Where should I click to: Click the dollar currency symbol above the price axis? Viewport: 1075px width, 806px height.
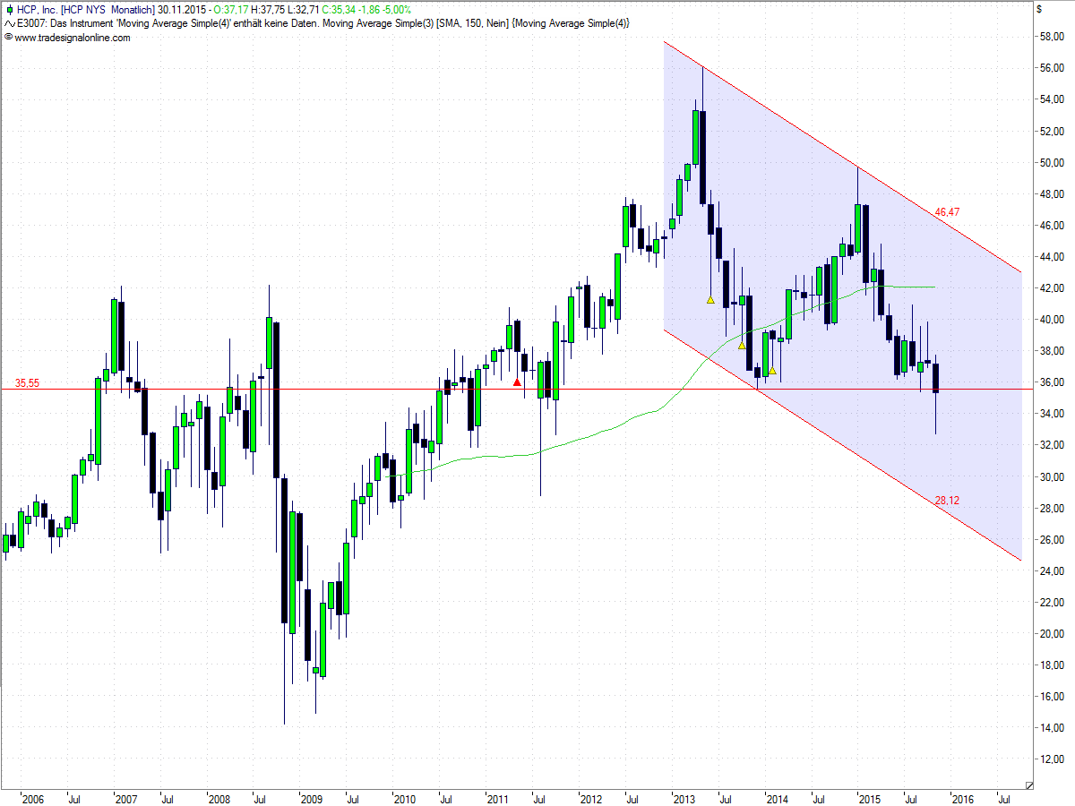click(x=1038, y=9)
